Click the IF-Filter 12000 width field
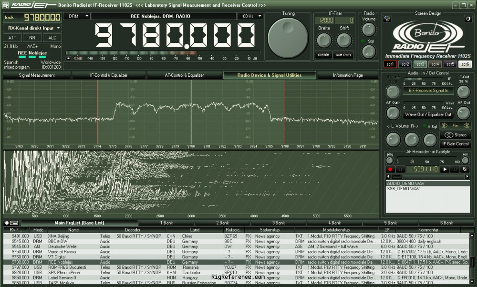This screenshot has width=477, height=287. point(324,20)
